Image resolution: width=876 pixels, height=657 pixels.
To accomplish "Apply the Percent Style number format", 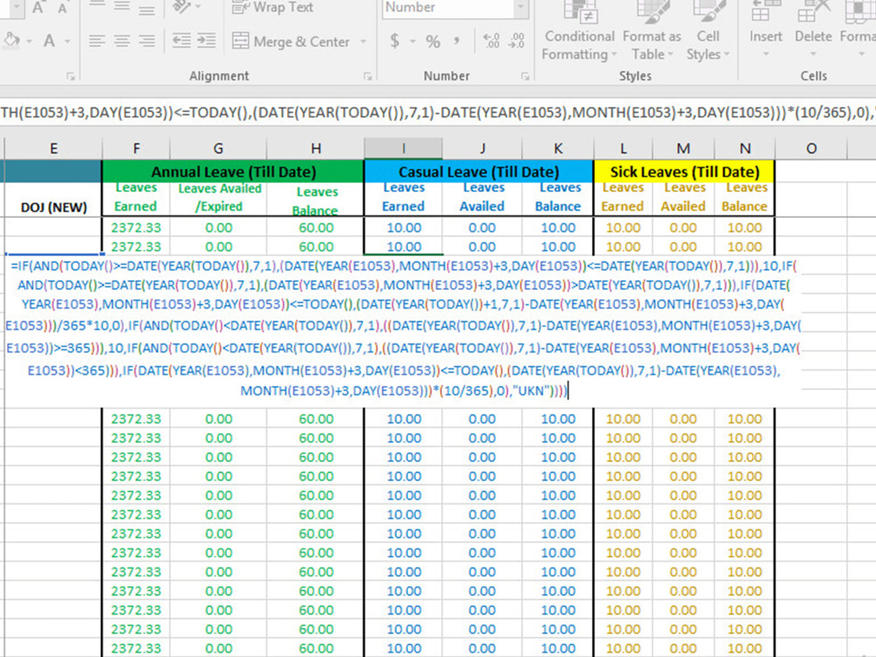I will [x=433, y=40].
